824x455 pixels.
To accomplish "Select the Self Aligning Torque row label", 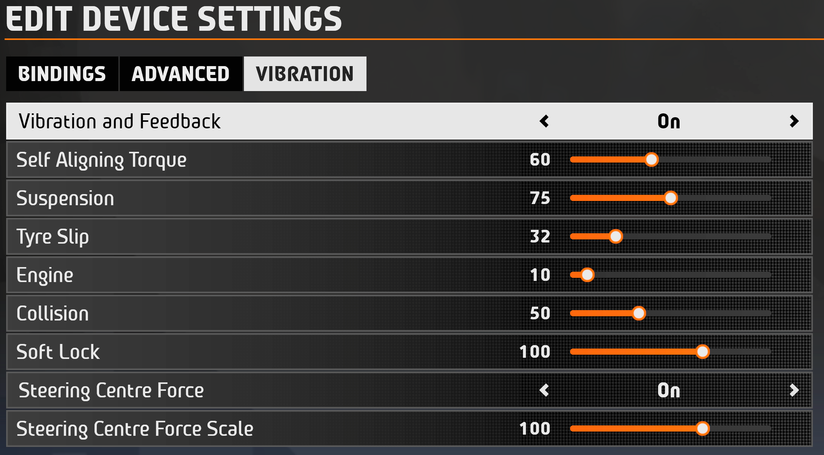I will (101, 160).
